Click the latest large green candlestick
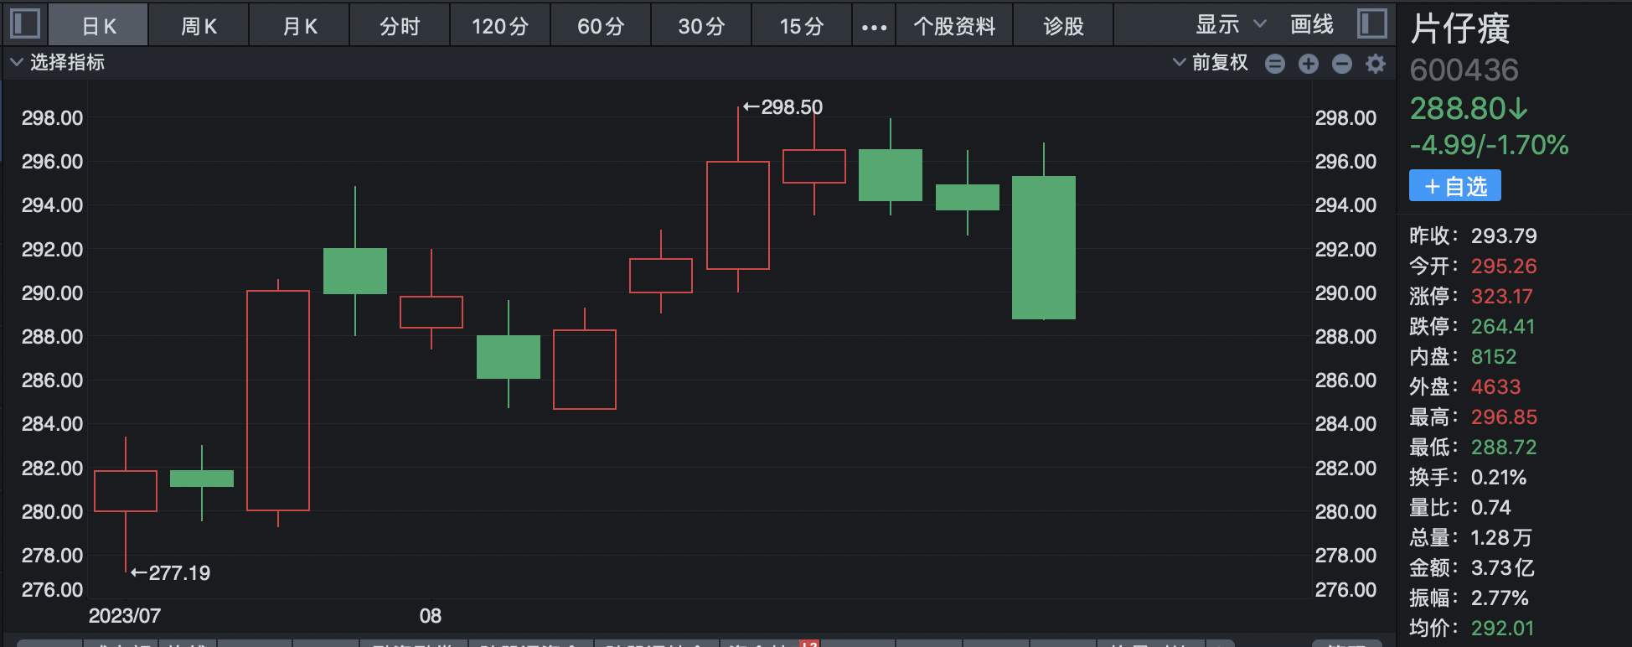1632x647 pixels. coord(1043,247)
